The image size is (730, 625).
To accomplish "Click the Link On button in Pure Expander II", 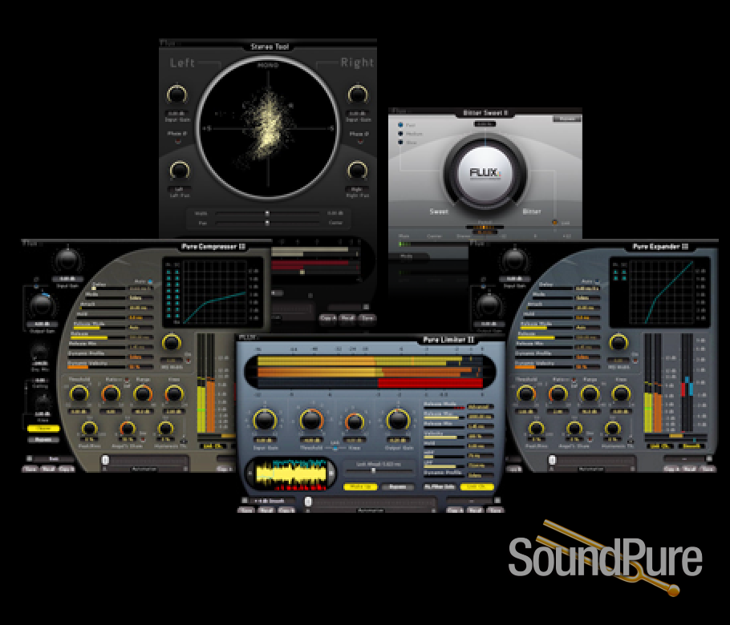I will coord(659,446).
